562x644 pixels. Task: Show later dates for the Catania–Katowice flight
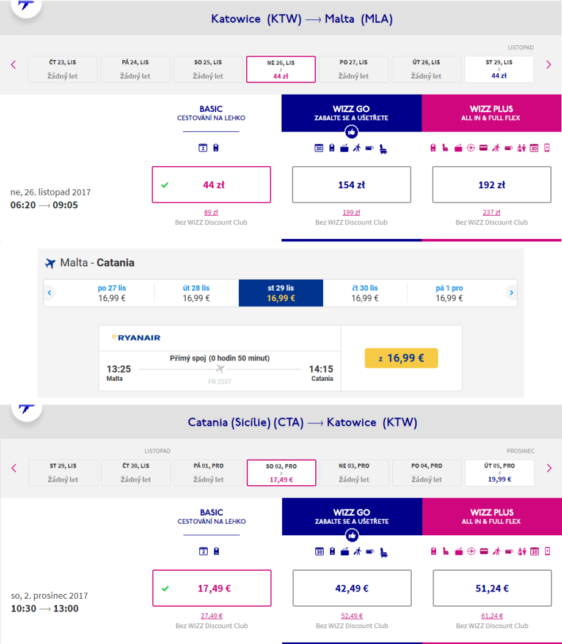click(x=549, y=469)
